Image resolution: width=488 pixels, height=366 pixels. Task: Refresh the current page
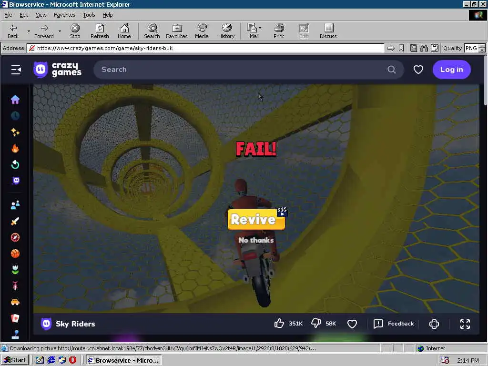tap(100, 31)
